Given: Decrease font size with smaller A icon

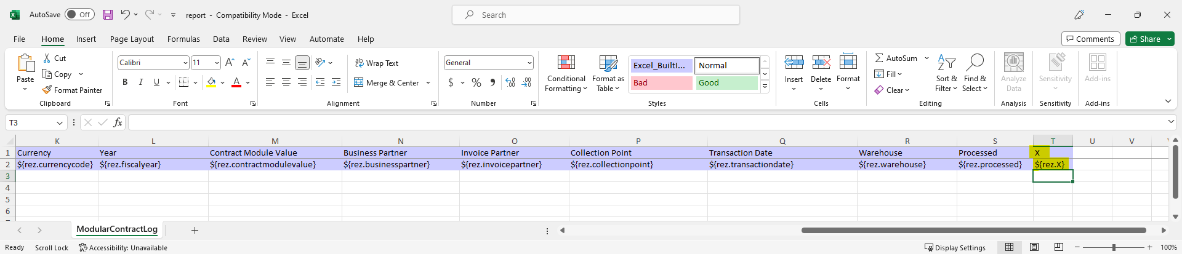Looking at the screenshot, I should coord(246,63).
